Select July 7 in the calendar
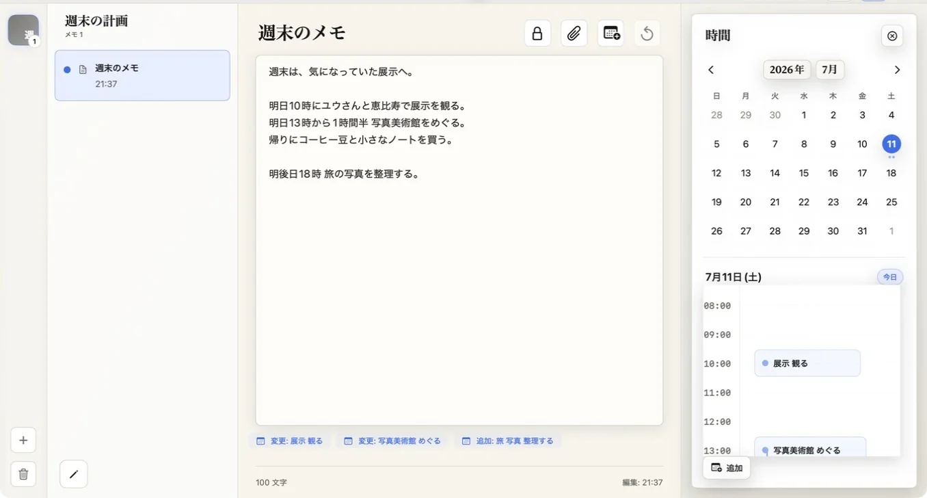Viewport: 927px width, 498px height. tap(775, 144)
